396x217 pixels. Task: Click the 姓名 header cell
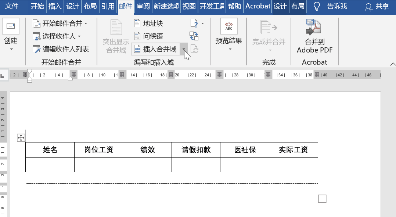tap(50, 150)
